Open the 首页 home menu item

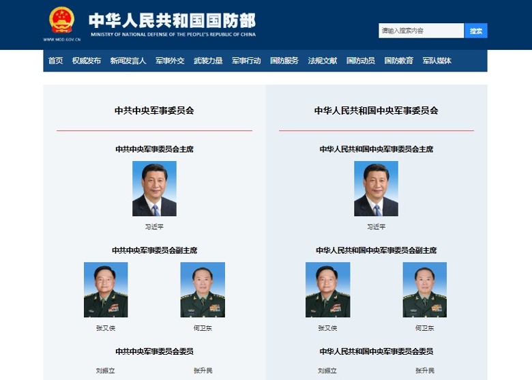click(56, 61)
